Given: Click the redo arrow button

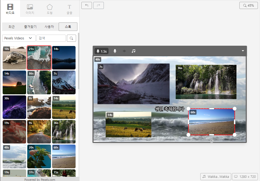Looking at the screenshot, I should click(99, 5).
